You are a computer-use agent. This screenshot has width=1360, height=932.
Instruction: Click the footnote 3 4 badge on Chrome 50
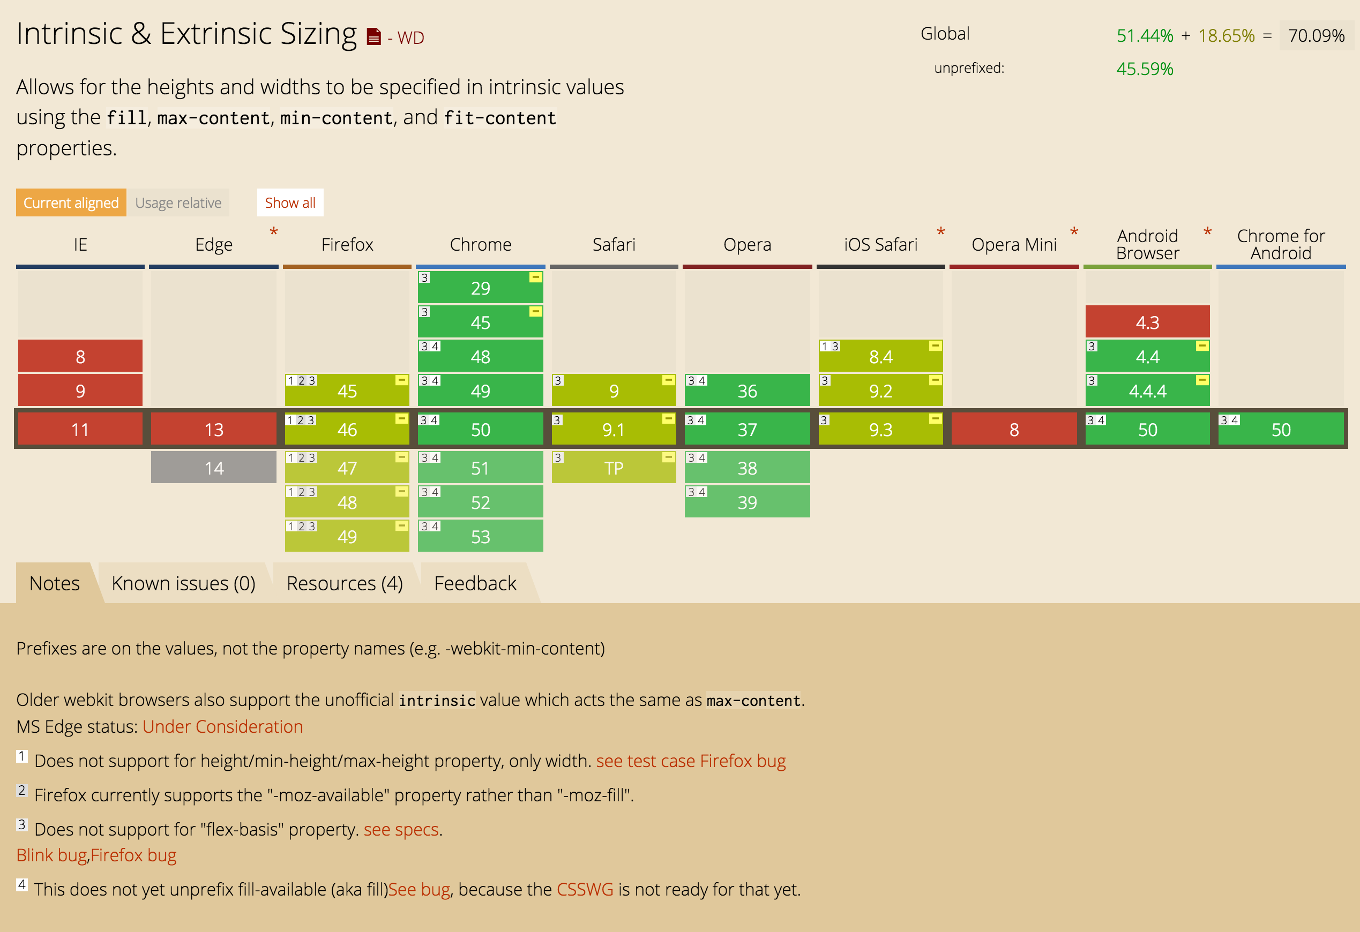pyautogui.click(x=429, y=419)
